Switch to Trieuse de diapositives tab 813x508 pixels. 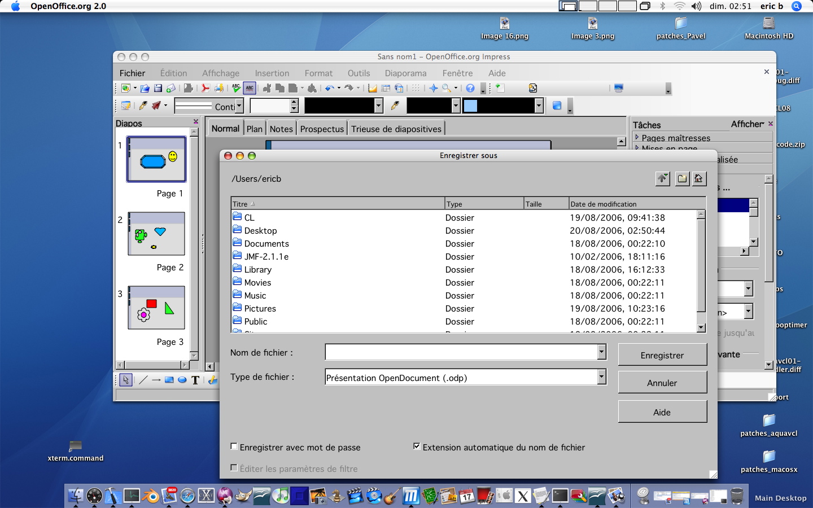pos(396,129)
